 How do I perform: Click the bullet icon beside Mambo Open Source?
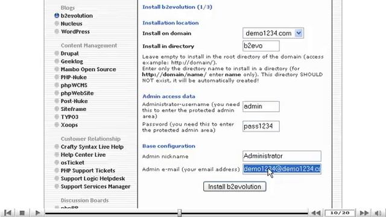(57, 69)
